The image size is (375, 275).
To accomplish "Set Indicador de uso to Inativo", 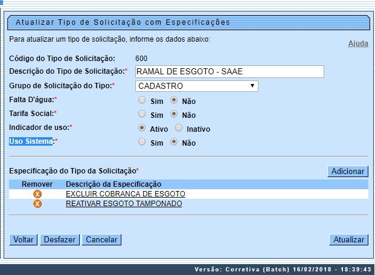I will click(179, 128).
